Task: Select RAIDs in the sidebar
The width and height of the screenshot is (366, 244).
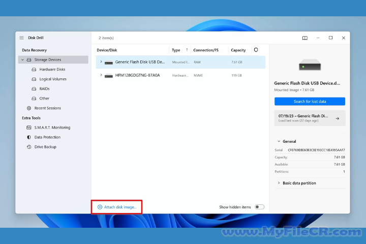Action: coord(44,89)
